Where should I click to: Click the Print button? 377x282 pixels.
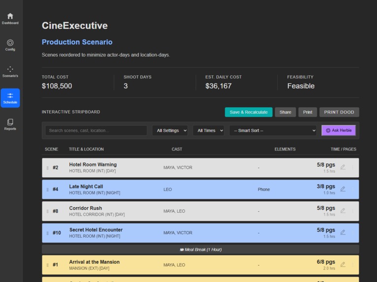point(308,112)
